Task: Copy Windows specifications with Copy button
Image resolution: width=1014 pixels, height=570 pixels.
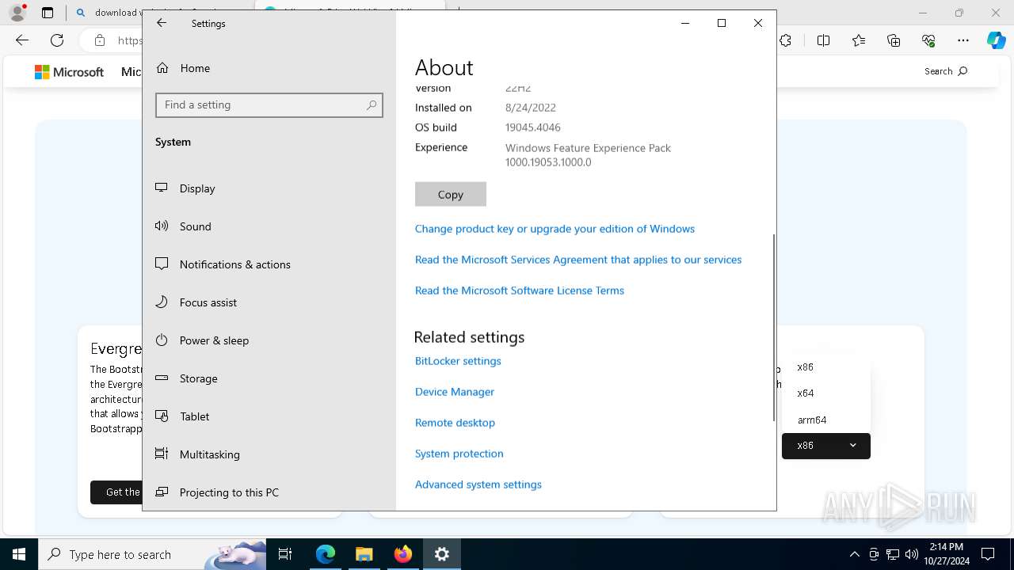Action: [x=451, y=194]
